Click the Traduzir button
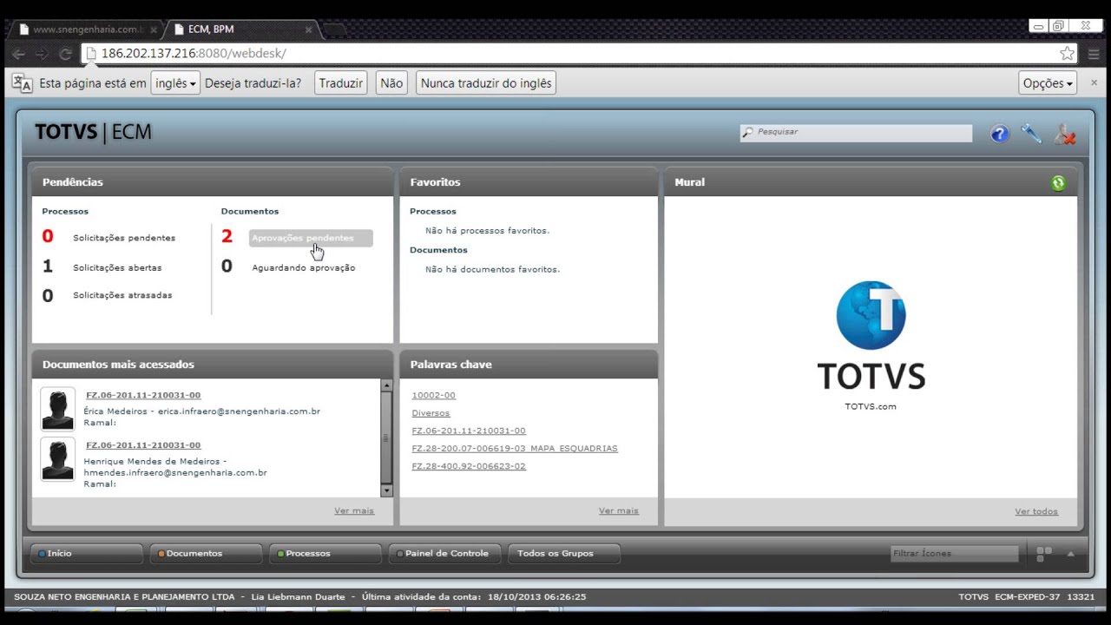The width and height of the screenshot is (1111, 625). point(340,83)
